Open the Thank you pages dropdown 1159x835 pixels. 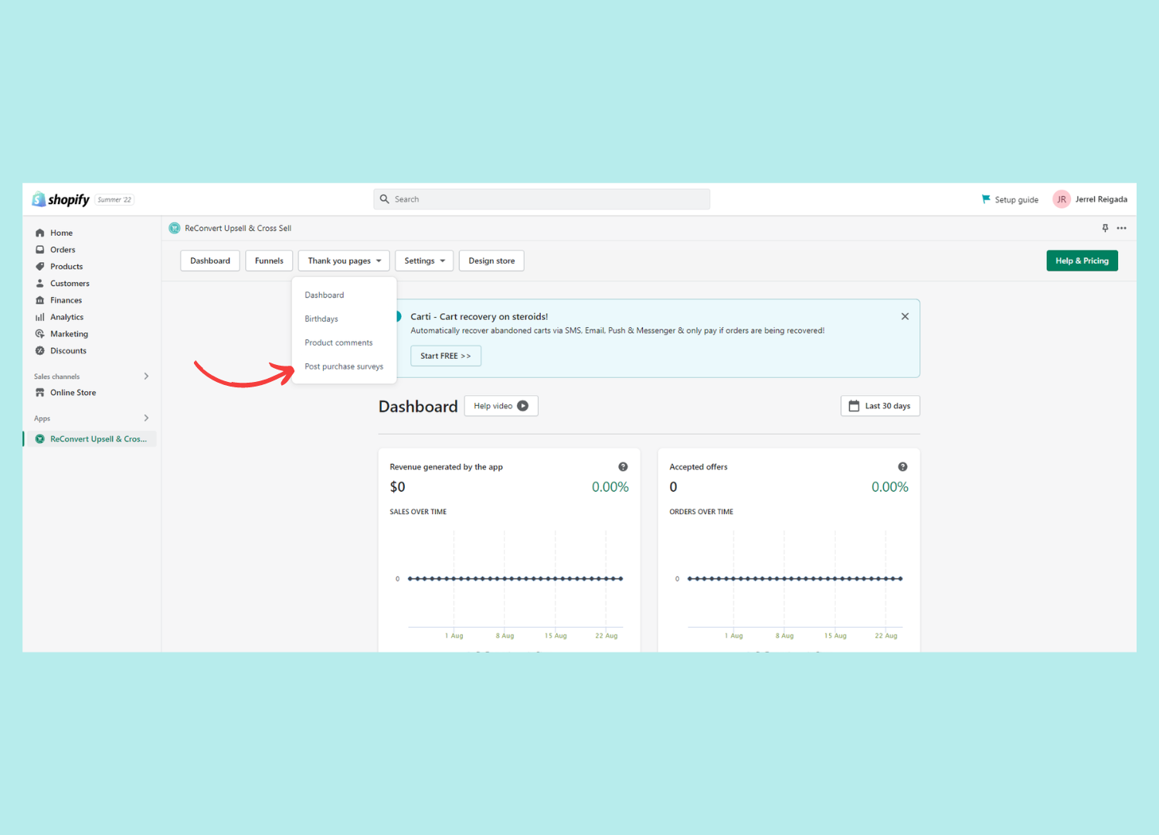344,261
